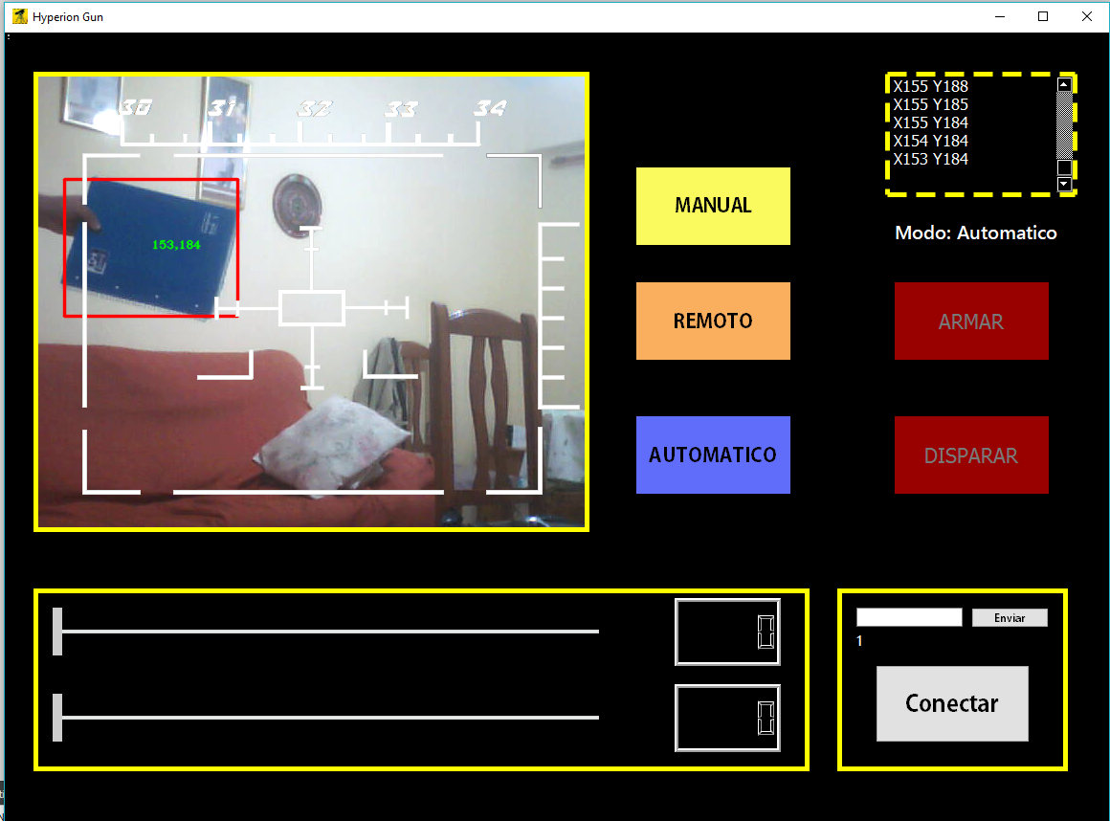
Task: Click the upper digital number display
Action: (727, 632)
